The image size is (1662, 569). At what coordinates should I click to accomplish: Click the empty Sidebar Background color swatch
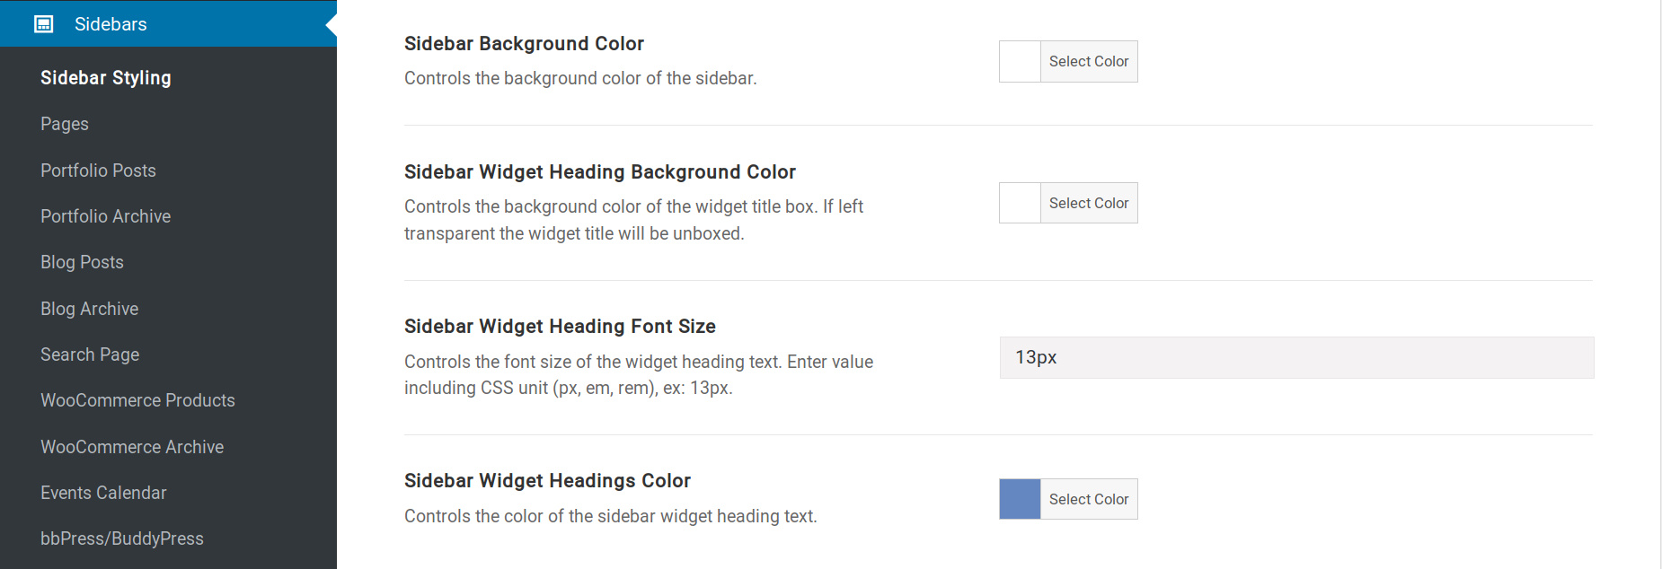coord(1020,61)
